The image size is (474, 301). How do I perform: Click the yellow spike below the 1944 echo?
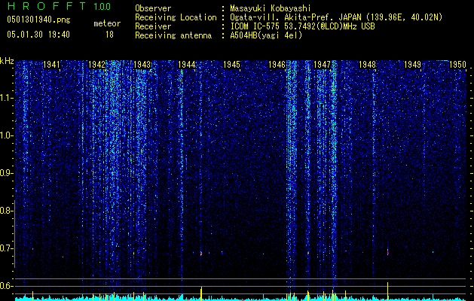tap(201, 293)
